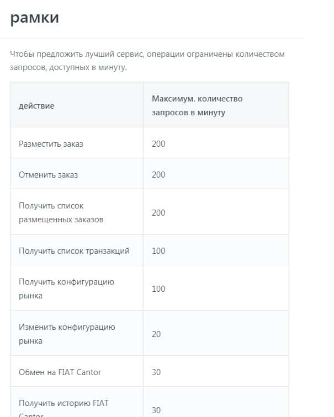Select the "Изменить конфигурацию рынка" cell

67,334
